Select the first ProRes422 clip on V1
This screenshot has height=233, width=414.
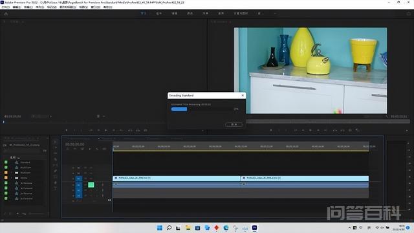click(177, 179)
